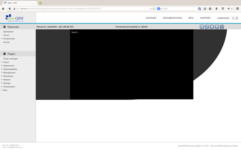Open noVNC settings gear icon
Viewport: 241px width, 150px height.
217,27
